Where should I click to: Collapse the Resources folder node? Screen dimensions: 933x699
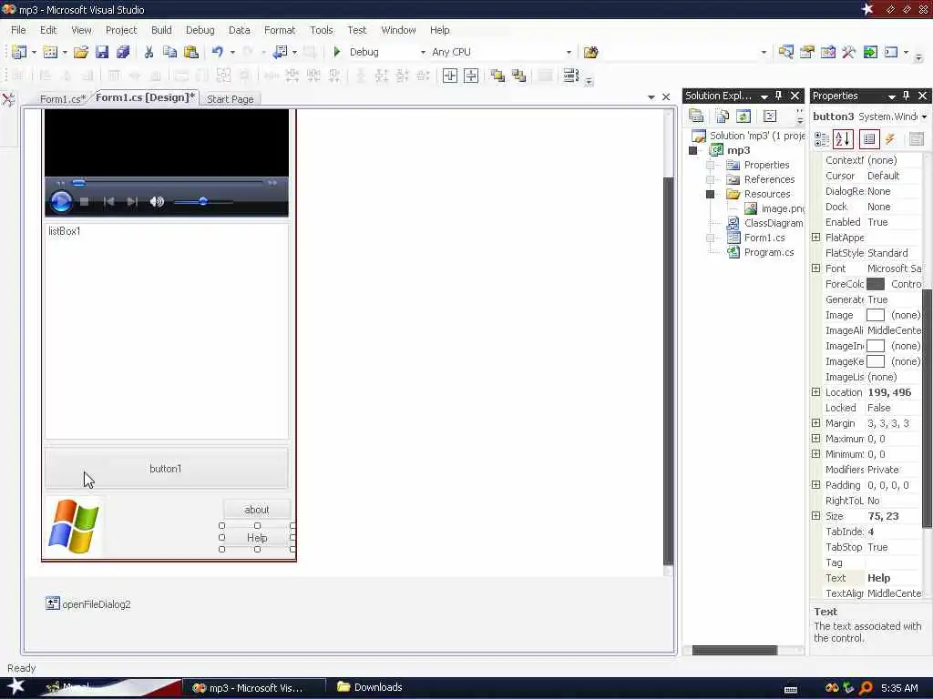tap(710, 194)
